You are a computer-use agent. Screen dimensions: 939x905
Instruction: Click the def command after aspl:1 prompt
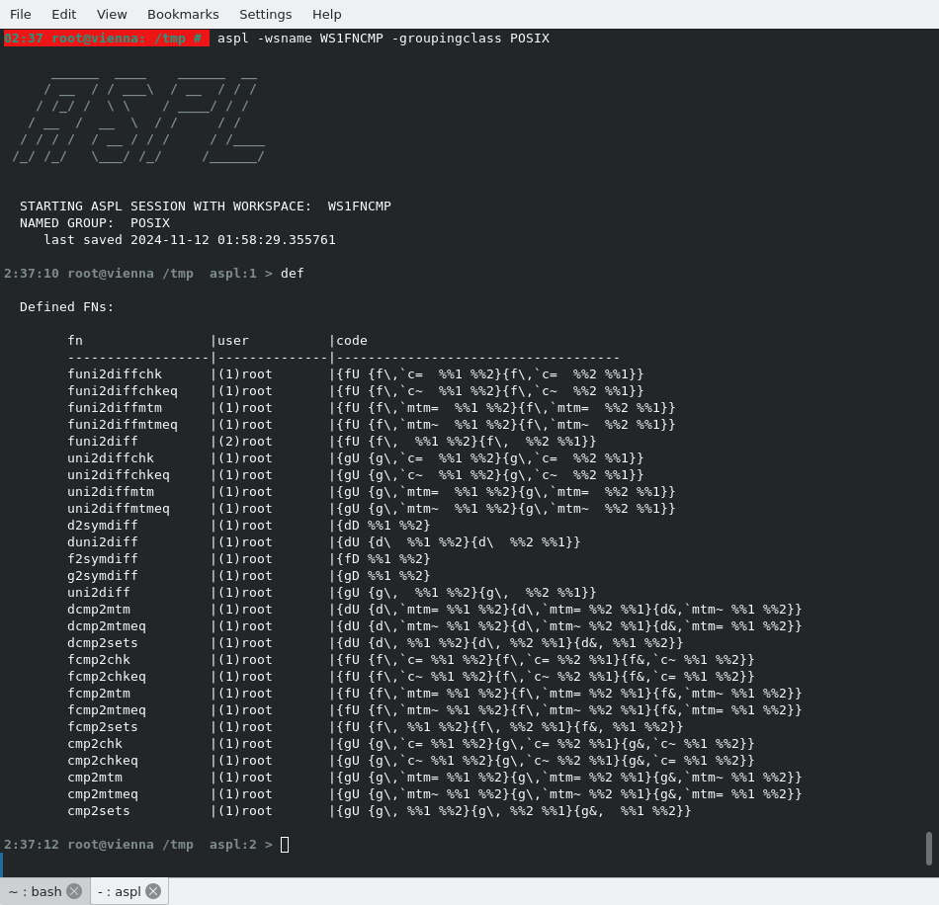tap(293, 274)
